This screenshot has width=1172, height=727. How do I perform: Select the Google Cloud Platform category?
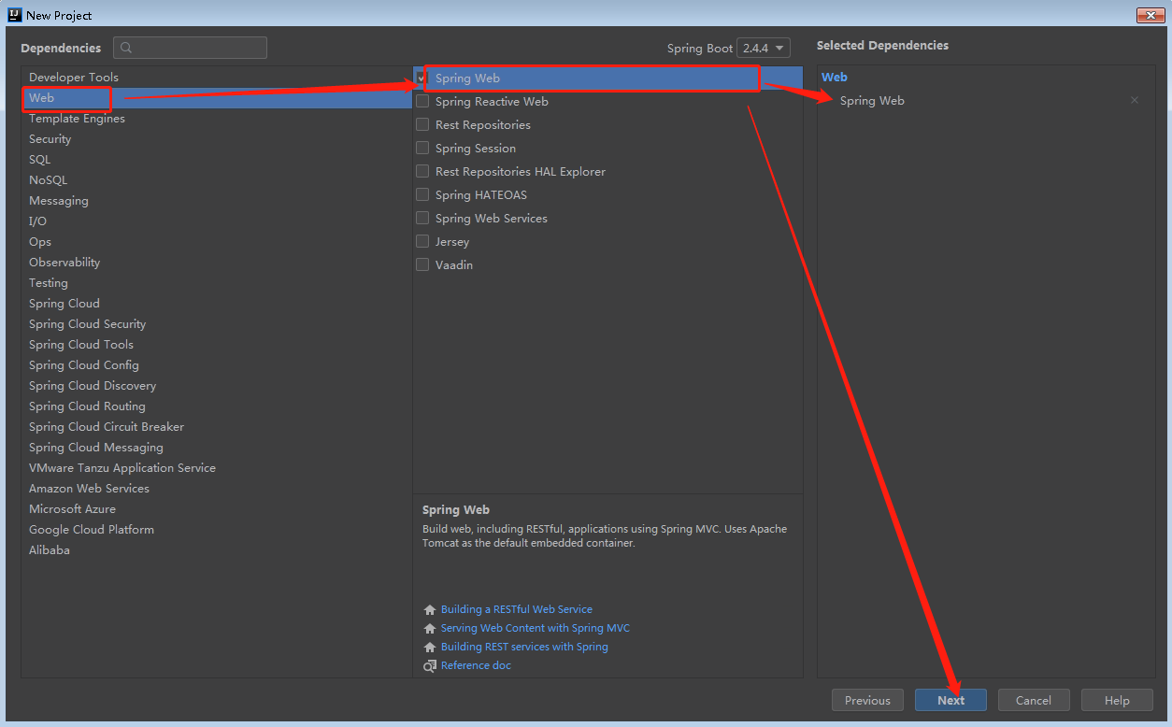[x=216, y=530]
